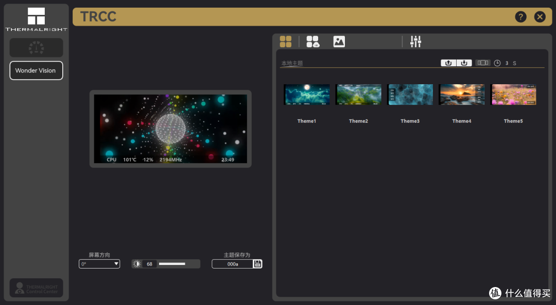Click the Theme5 label text

513,121
